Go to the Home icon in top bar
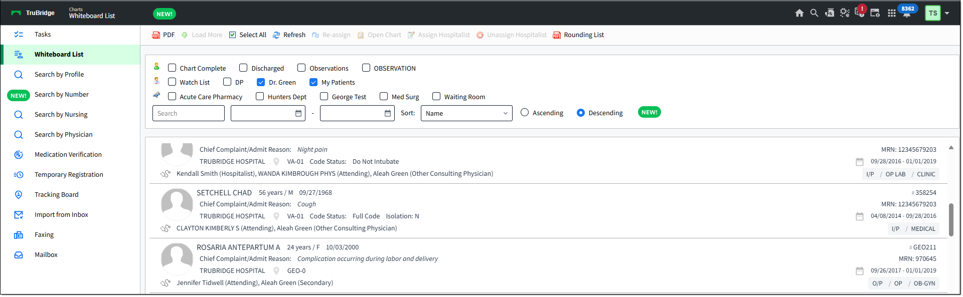Viewport: 963px width, 297px height. click(799, 13)
